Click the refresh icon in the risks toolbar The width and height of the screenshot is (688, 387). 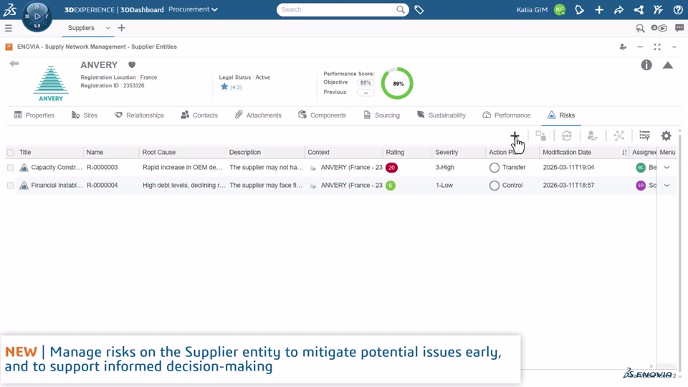click(566, 135)
